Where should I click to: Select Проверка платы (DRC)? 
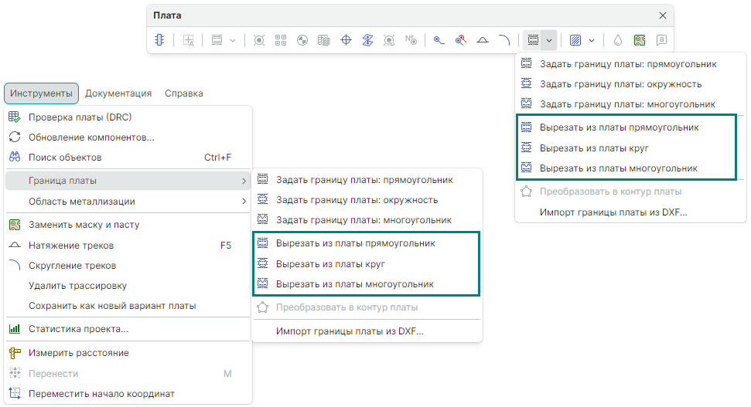click(x=80, y=117)
